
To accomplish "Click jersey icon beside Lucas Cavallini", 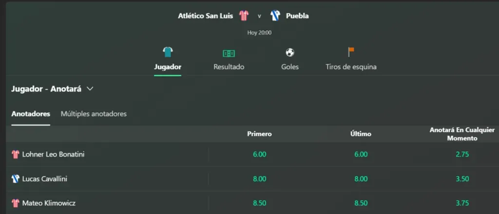I will click(15, 179).
